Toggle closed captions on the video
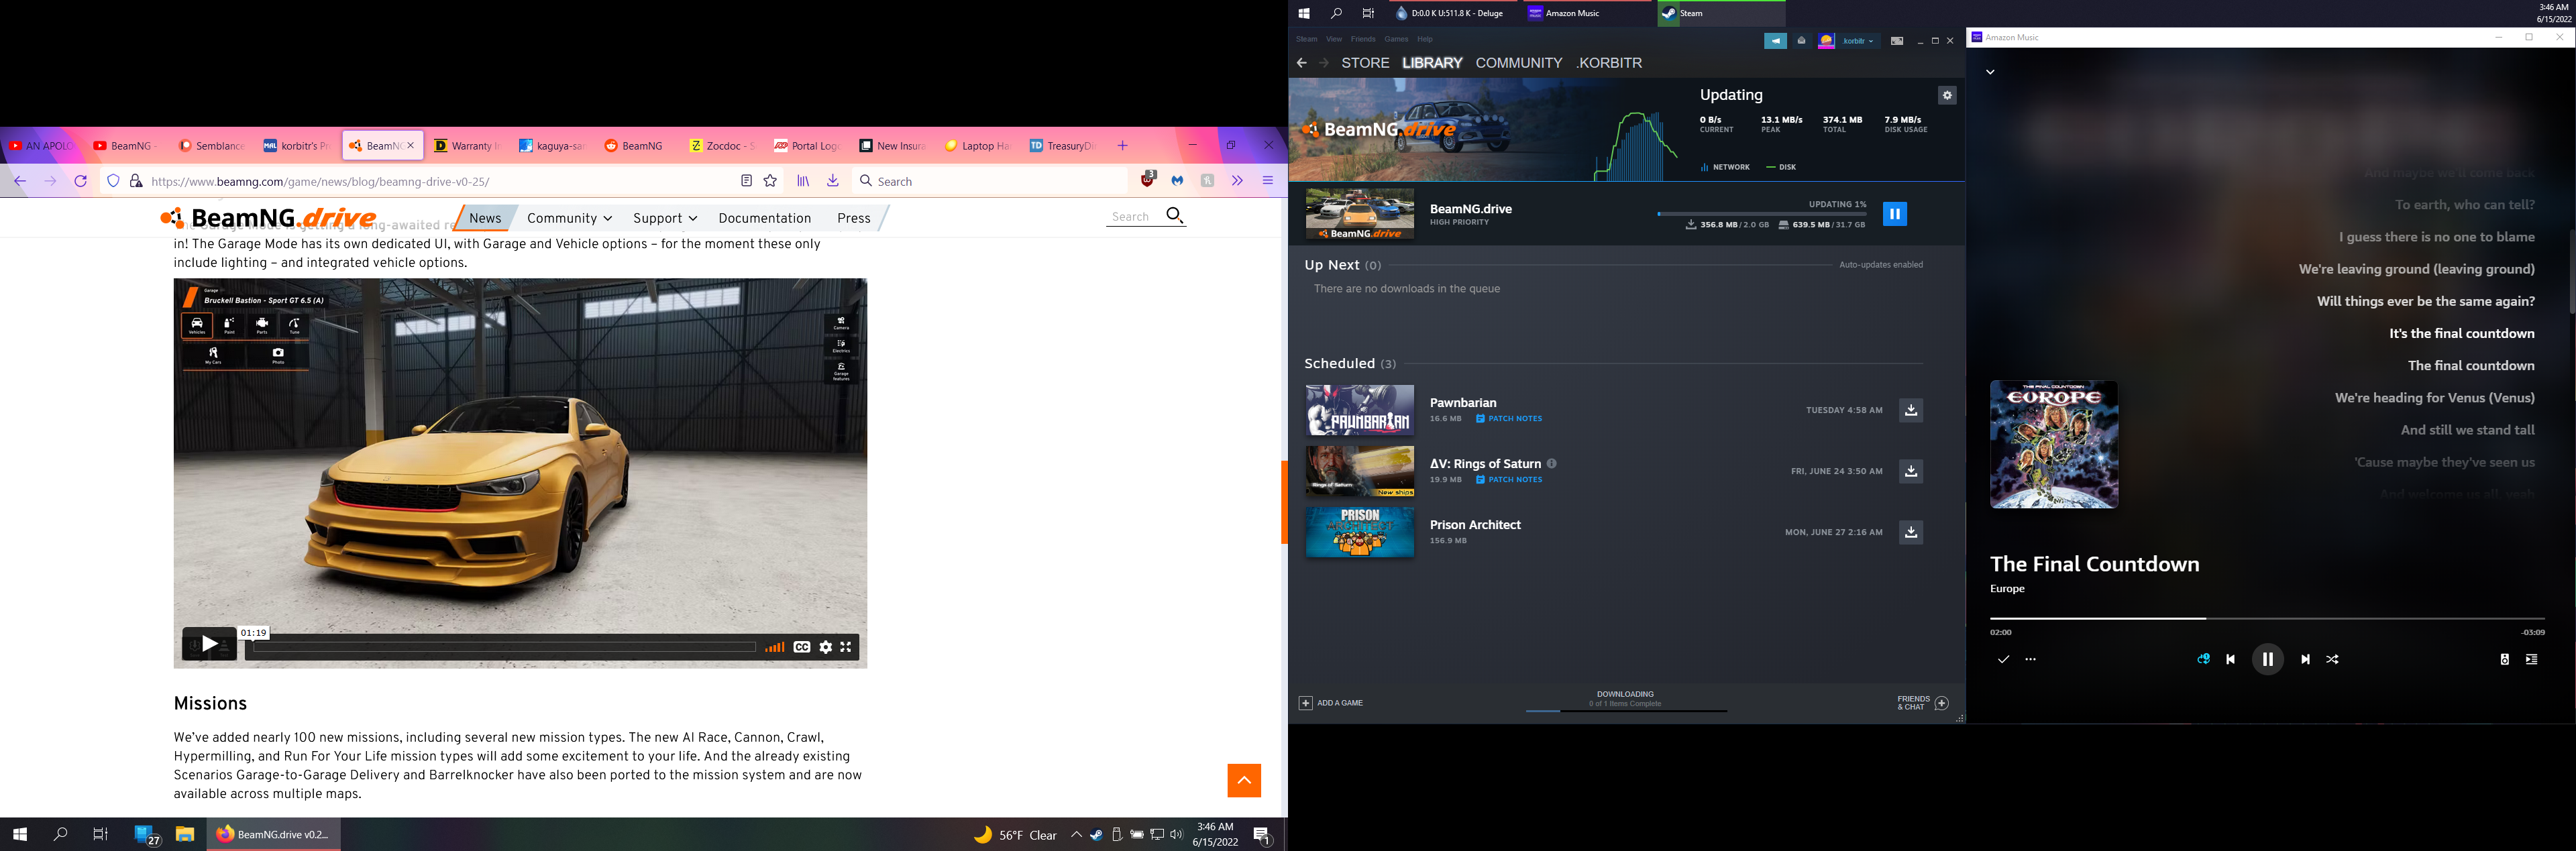This screenshot has width=2576, height=851. point(802,647)
